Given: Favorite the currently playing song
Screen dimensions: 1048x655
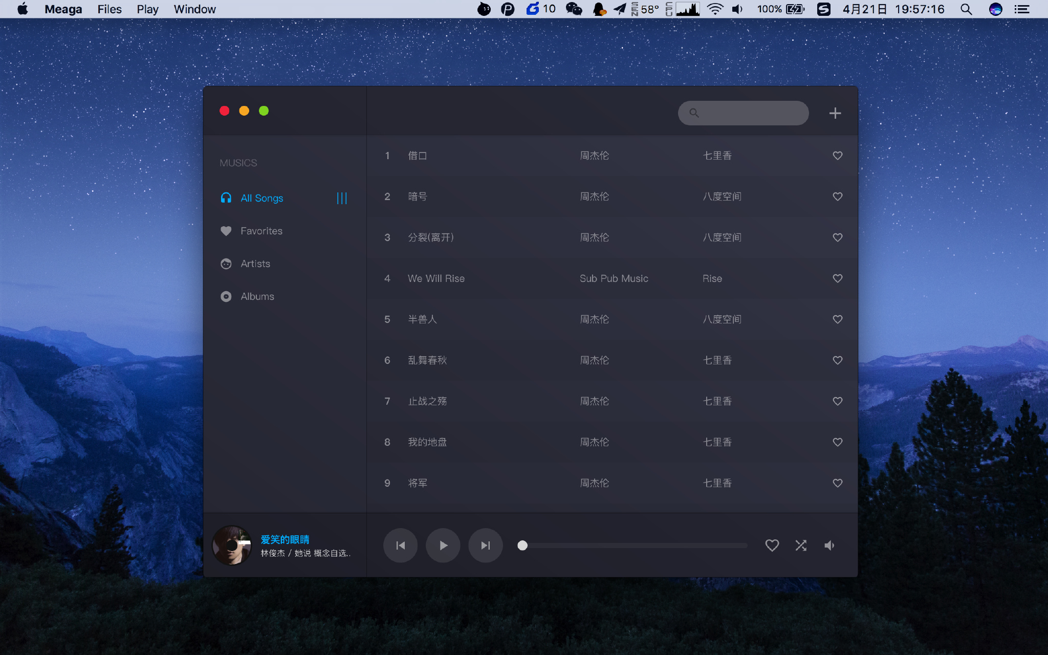Looking at the screenshot, I should click(x=772, y=545).
